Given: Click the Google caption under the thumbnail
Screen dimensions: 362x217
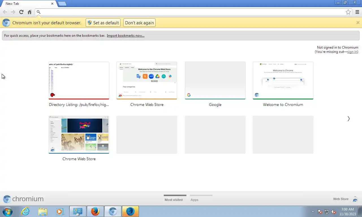Looking at the screenshot, I should [x=215, y=105].
